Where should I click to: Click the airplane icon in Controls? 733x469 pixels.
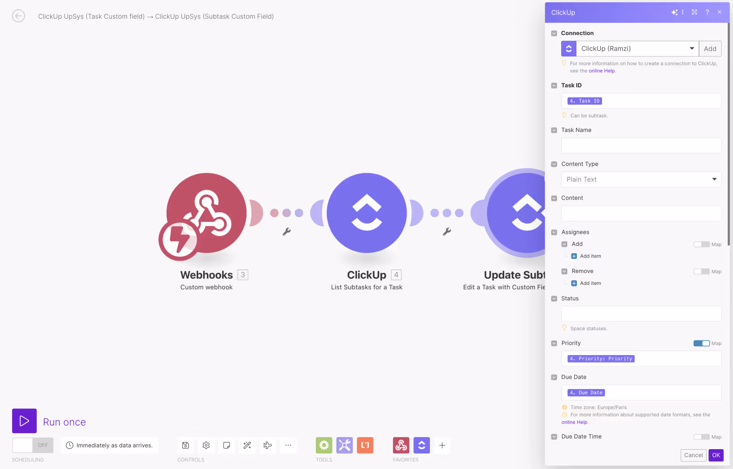coord(267,445)
